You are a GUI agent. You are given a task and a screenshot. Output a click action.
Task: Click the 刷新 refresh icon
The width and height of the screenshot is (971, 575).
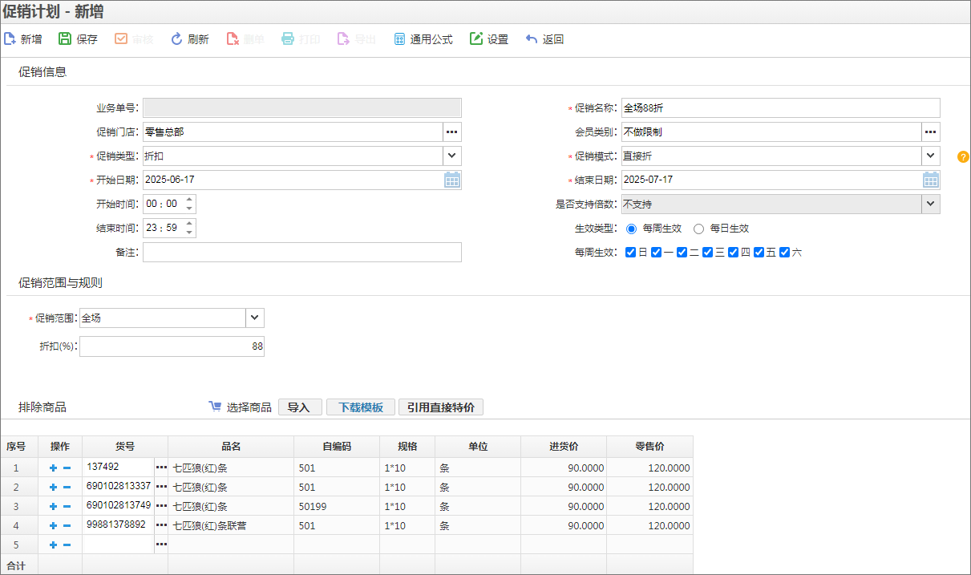177,38
